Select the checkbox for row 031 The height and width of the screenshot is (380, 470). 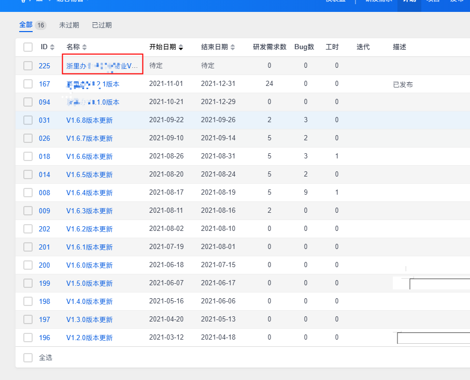28,120
